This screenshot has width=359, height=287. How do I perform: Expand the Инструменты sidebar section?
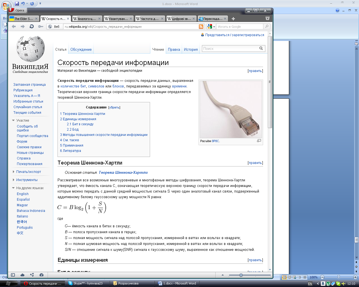pos(13,180)
